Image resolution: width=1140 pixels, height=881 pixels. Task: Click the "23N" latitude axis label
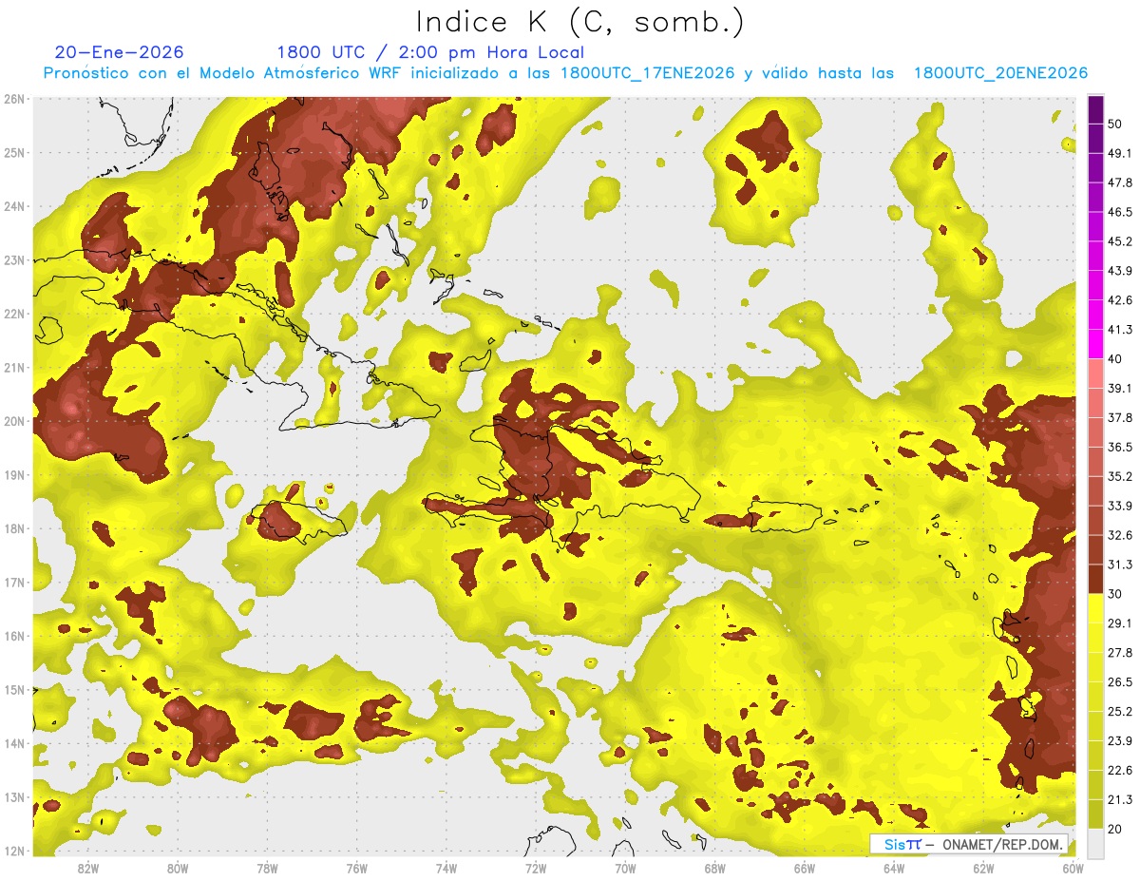pos(14,260)
